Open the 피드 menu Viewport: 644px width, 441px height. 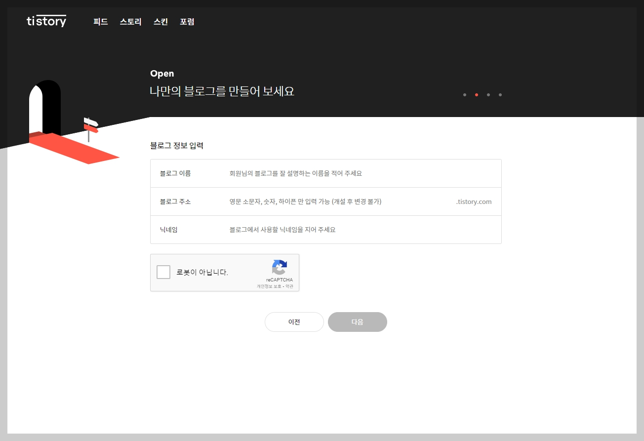[101, 22]
